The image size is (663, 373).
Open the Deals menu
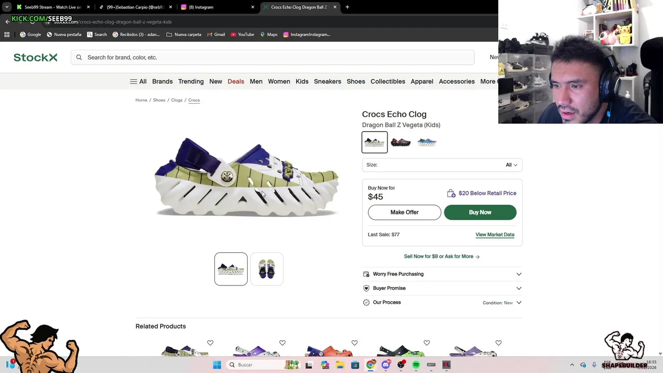236,81
